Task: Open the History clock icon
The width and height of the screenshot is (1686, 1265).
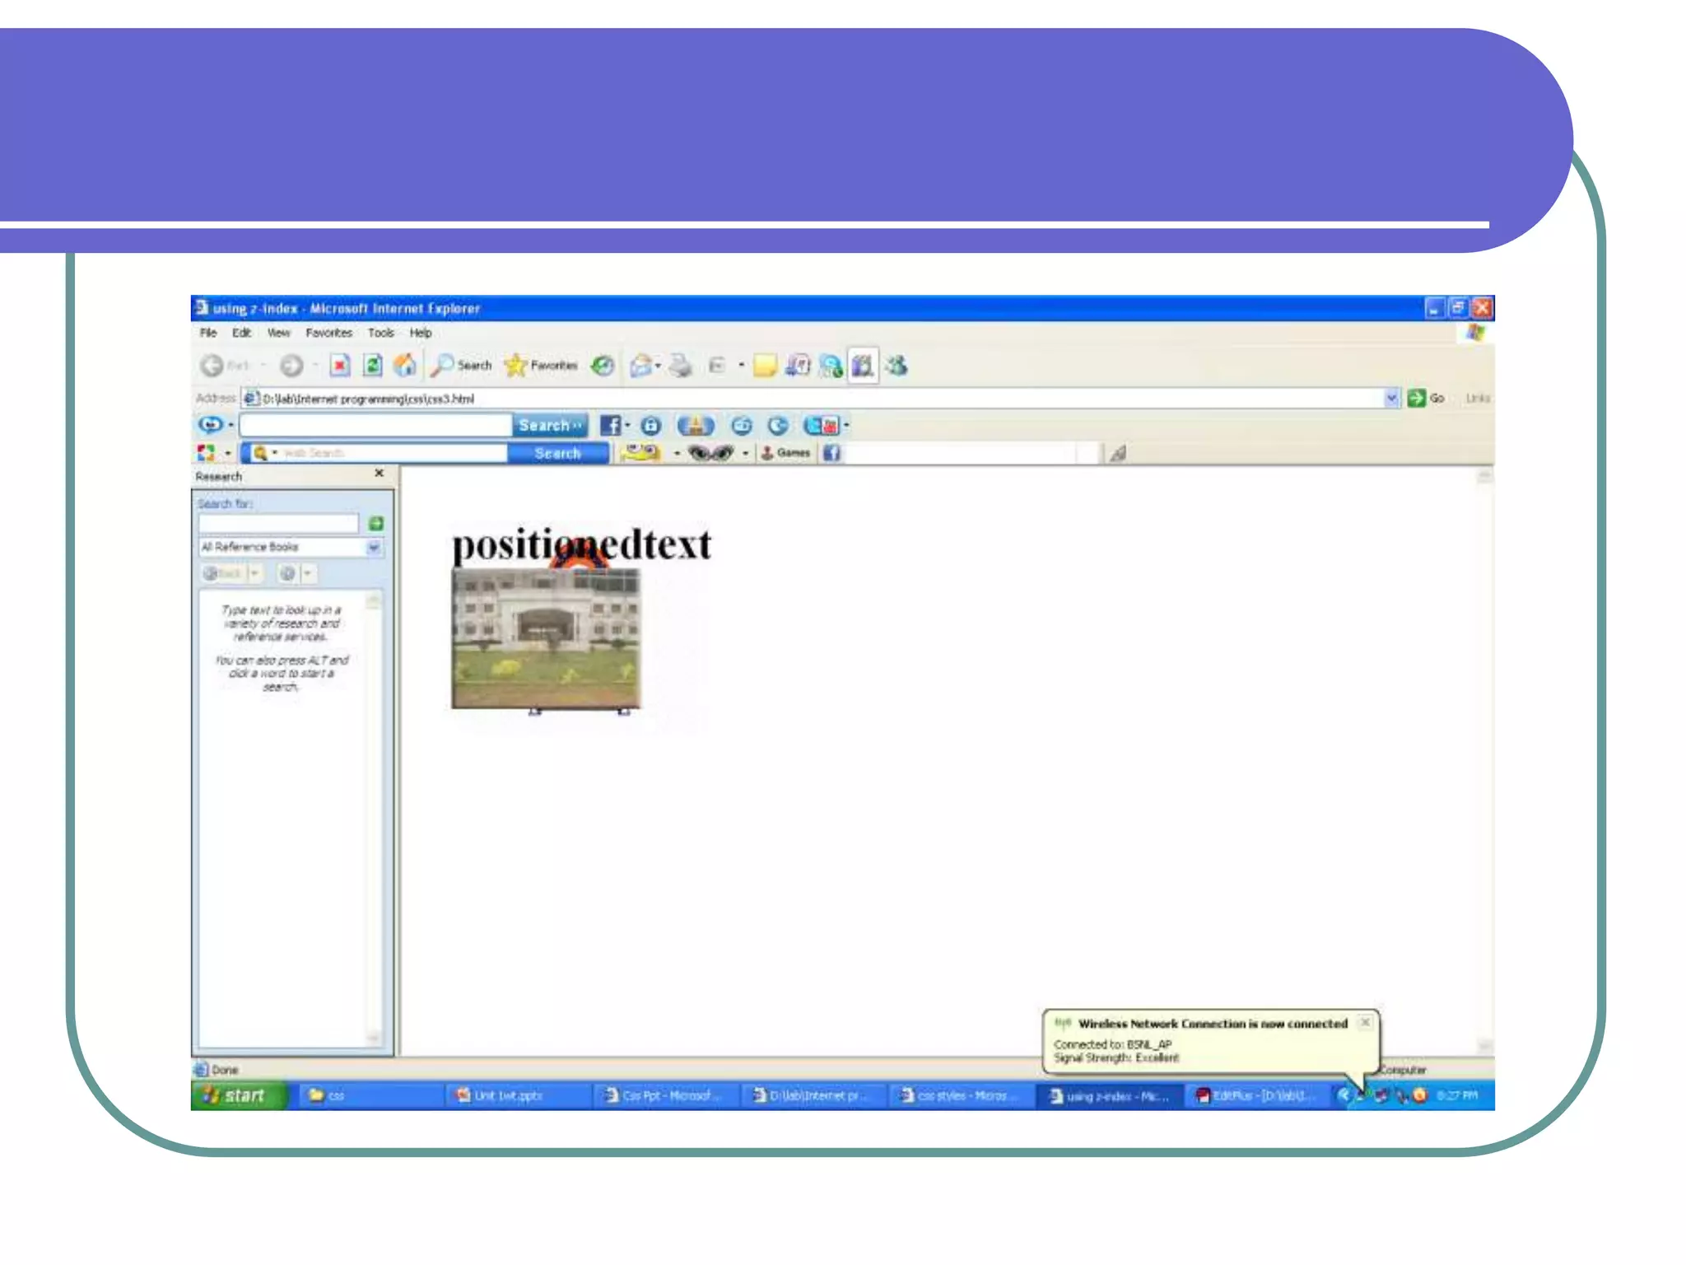Action: click(x=603, y=365)
